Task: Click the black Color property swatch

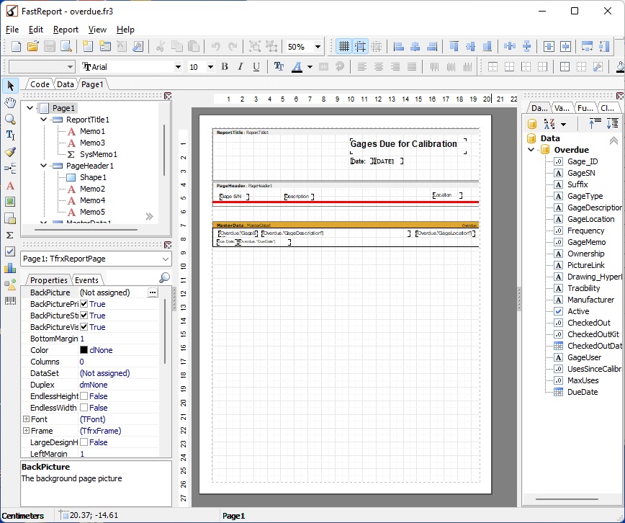Action: (x=84, y=350)
